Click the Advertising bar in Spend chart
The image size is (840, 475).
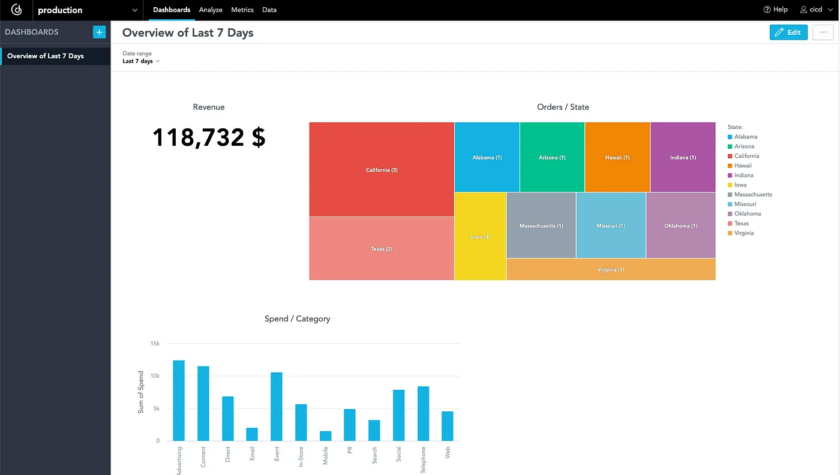point(179,401)
